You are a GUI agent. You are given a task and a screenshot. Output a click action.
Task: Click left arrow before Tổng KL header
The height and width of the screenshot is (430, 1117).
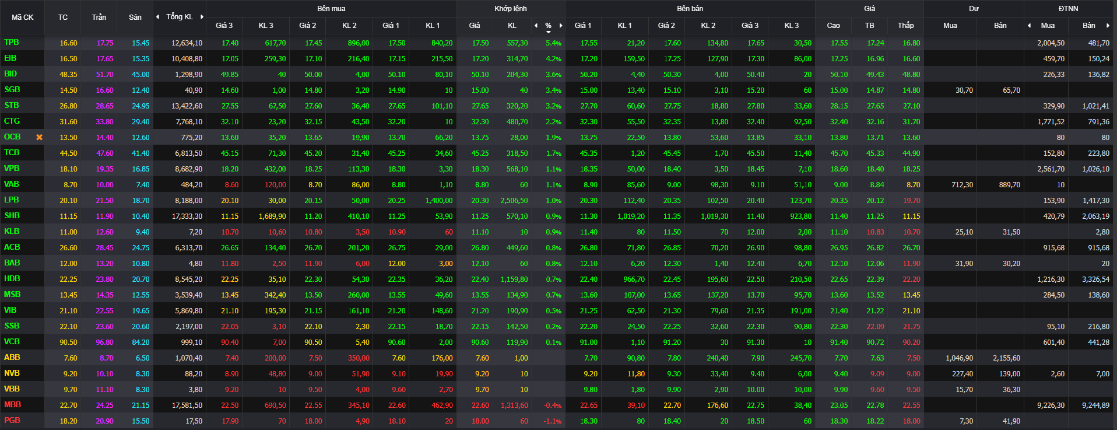(x=157, y=17)
